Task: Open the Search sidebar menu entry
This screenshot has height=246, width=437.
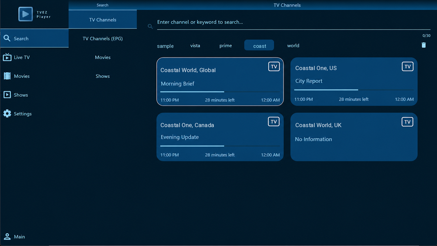Action: point(34,38)
